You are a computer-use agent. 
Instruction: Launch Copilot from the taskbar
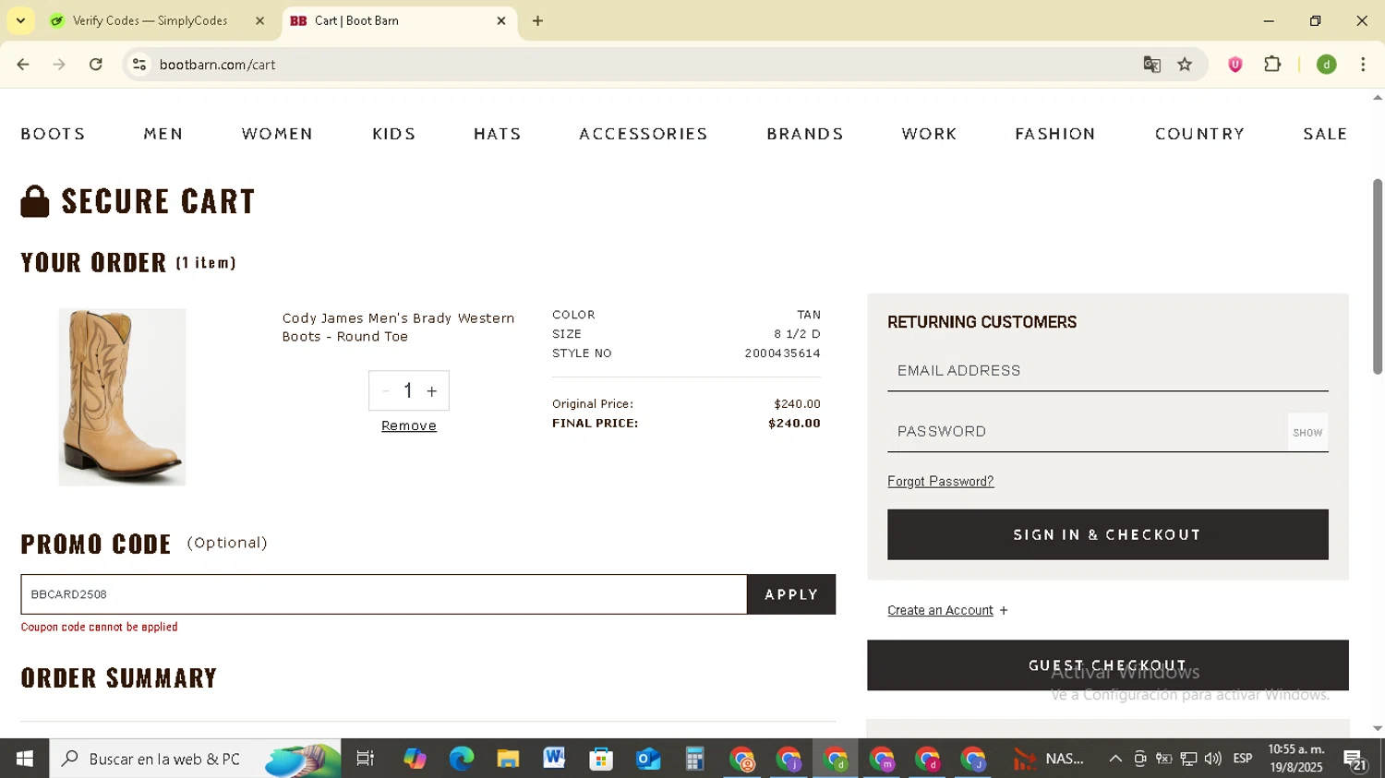point(415,759)
